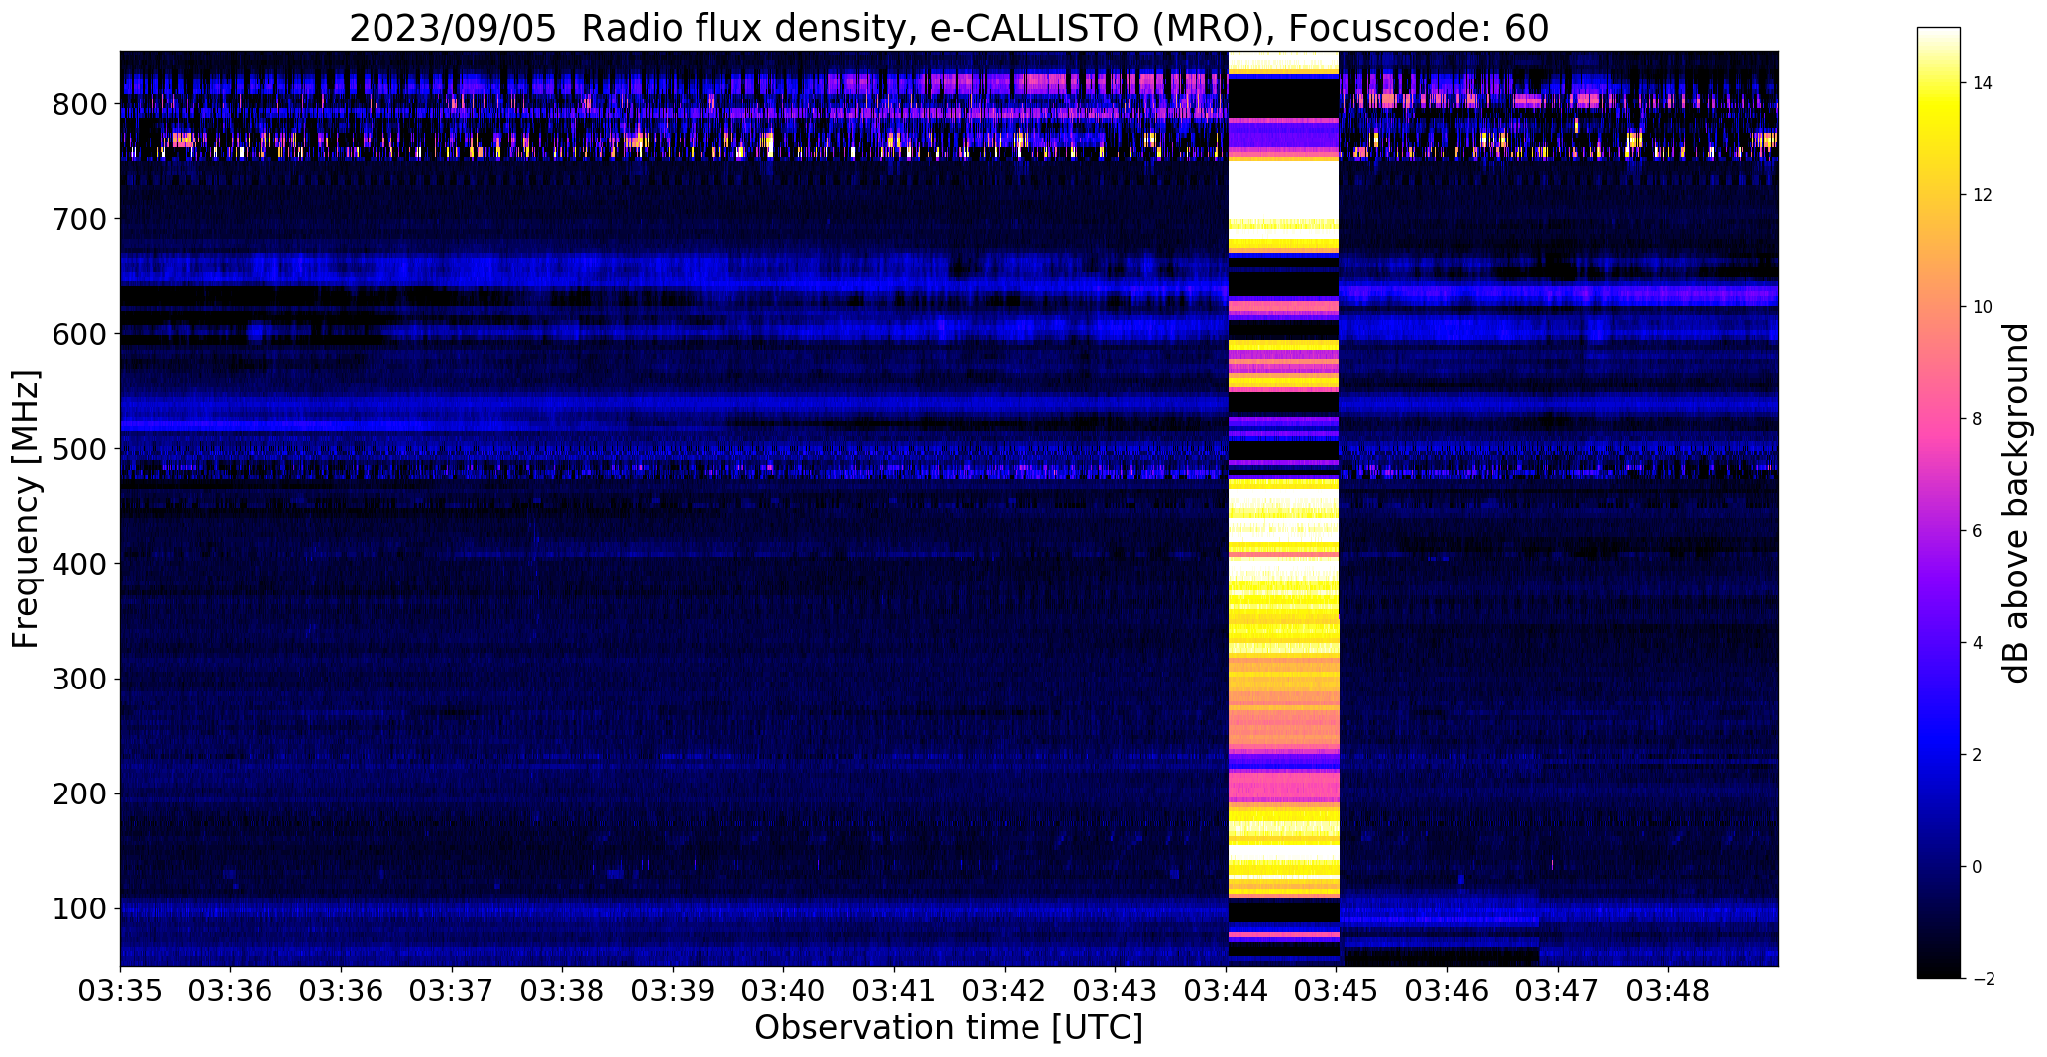This screenshot has width=2047, height=1057.
Task: Click the 03:41 time tick label
Action: point(895,991)
